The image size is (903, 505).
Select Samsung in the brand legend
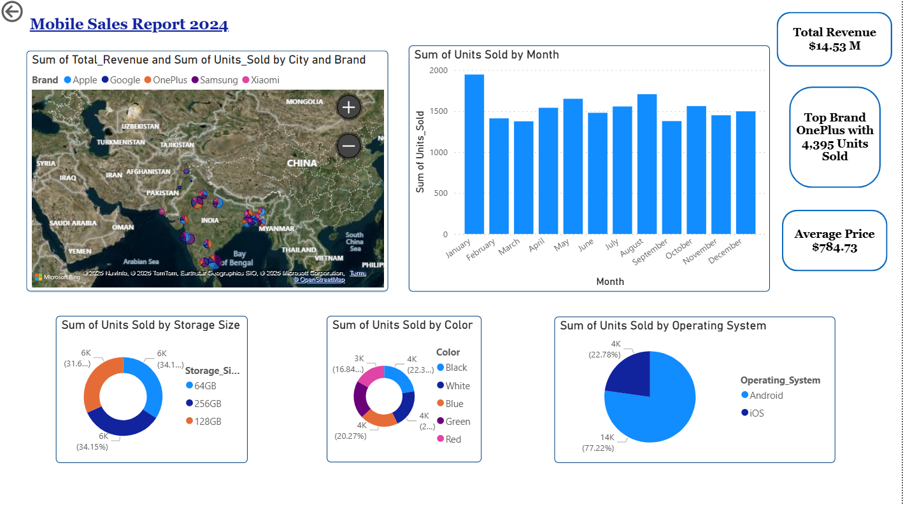tap(215, 80)
